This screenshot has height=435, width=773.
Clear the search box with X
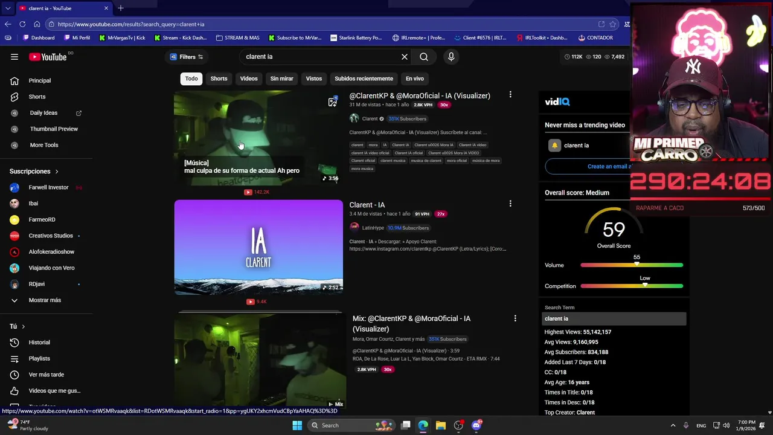405,57
